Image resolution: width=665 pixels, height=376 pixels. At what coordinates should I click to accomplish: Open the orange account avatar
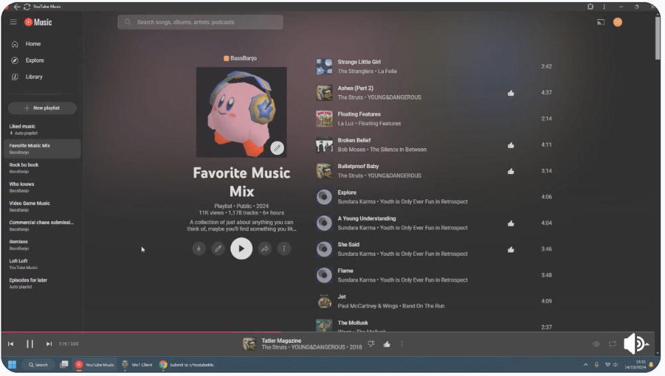(618, 22)
